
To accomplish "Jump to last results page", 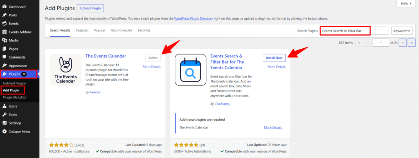I will [412, 43].
